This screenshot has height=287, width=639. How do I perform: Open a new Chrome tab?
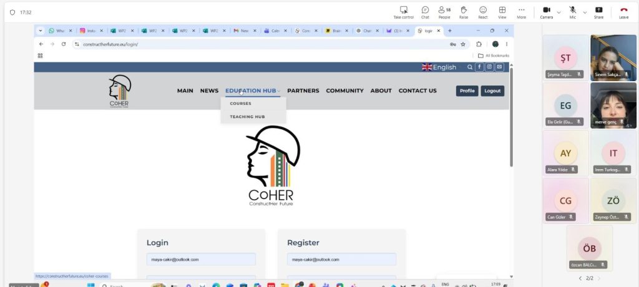click(x=450, y=31)
